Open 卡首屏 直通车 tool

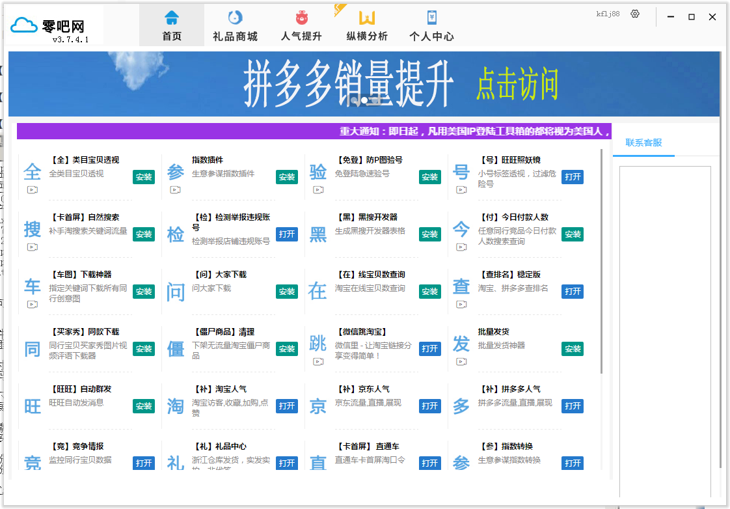[429, 463]
